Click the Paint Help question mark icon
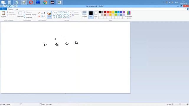189x106 pixels. coord(188,9)
